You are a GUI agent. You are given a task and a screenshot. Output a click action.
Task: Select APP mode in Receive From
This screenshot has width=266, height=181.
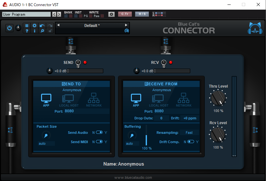pos(136,100)
